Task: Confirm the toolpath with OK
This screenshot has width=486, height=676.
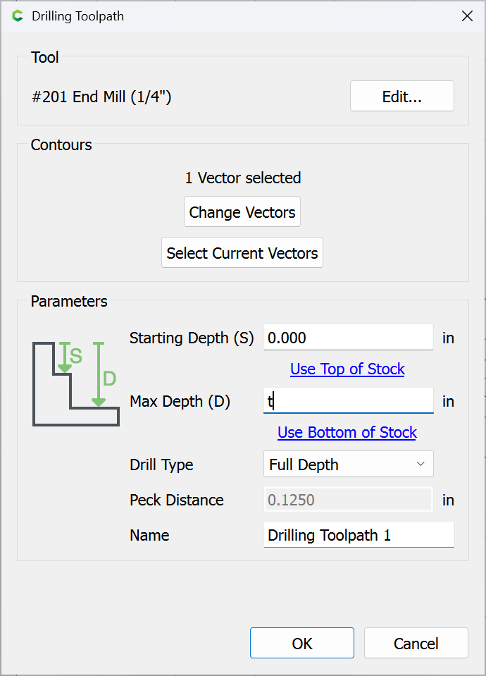Action: (302, 644)
